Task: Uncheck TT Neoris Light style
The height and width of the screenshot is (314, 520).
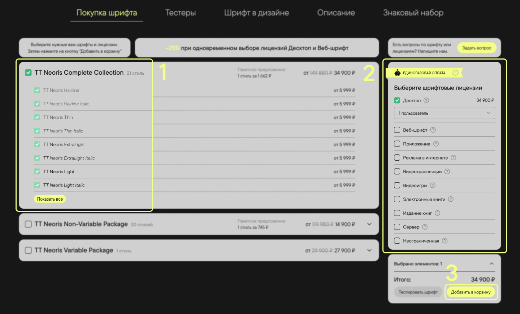Action: click(37, 171)
